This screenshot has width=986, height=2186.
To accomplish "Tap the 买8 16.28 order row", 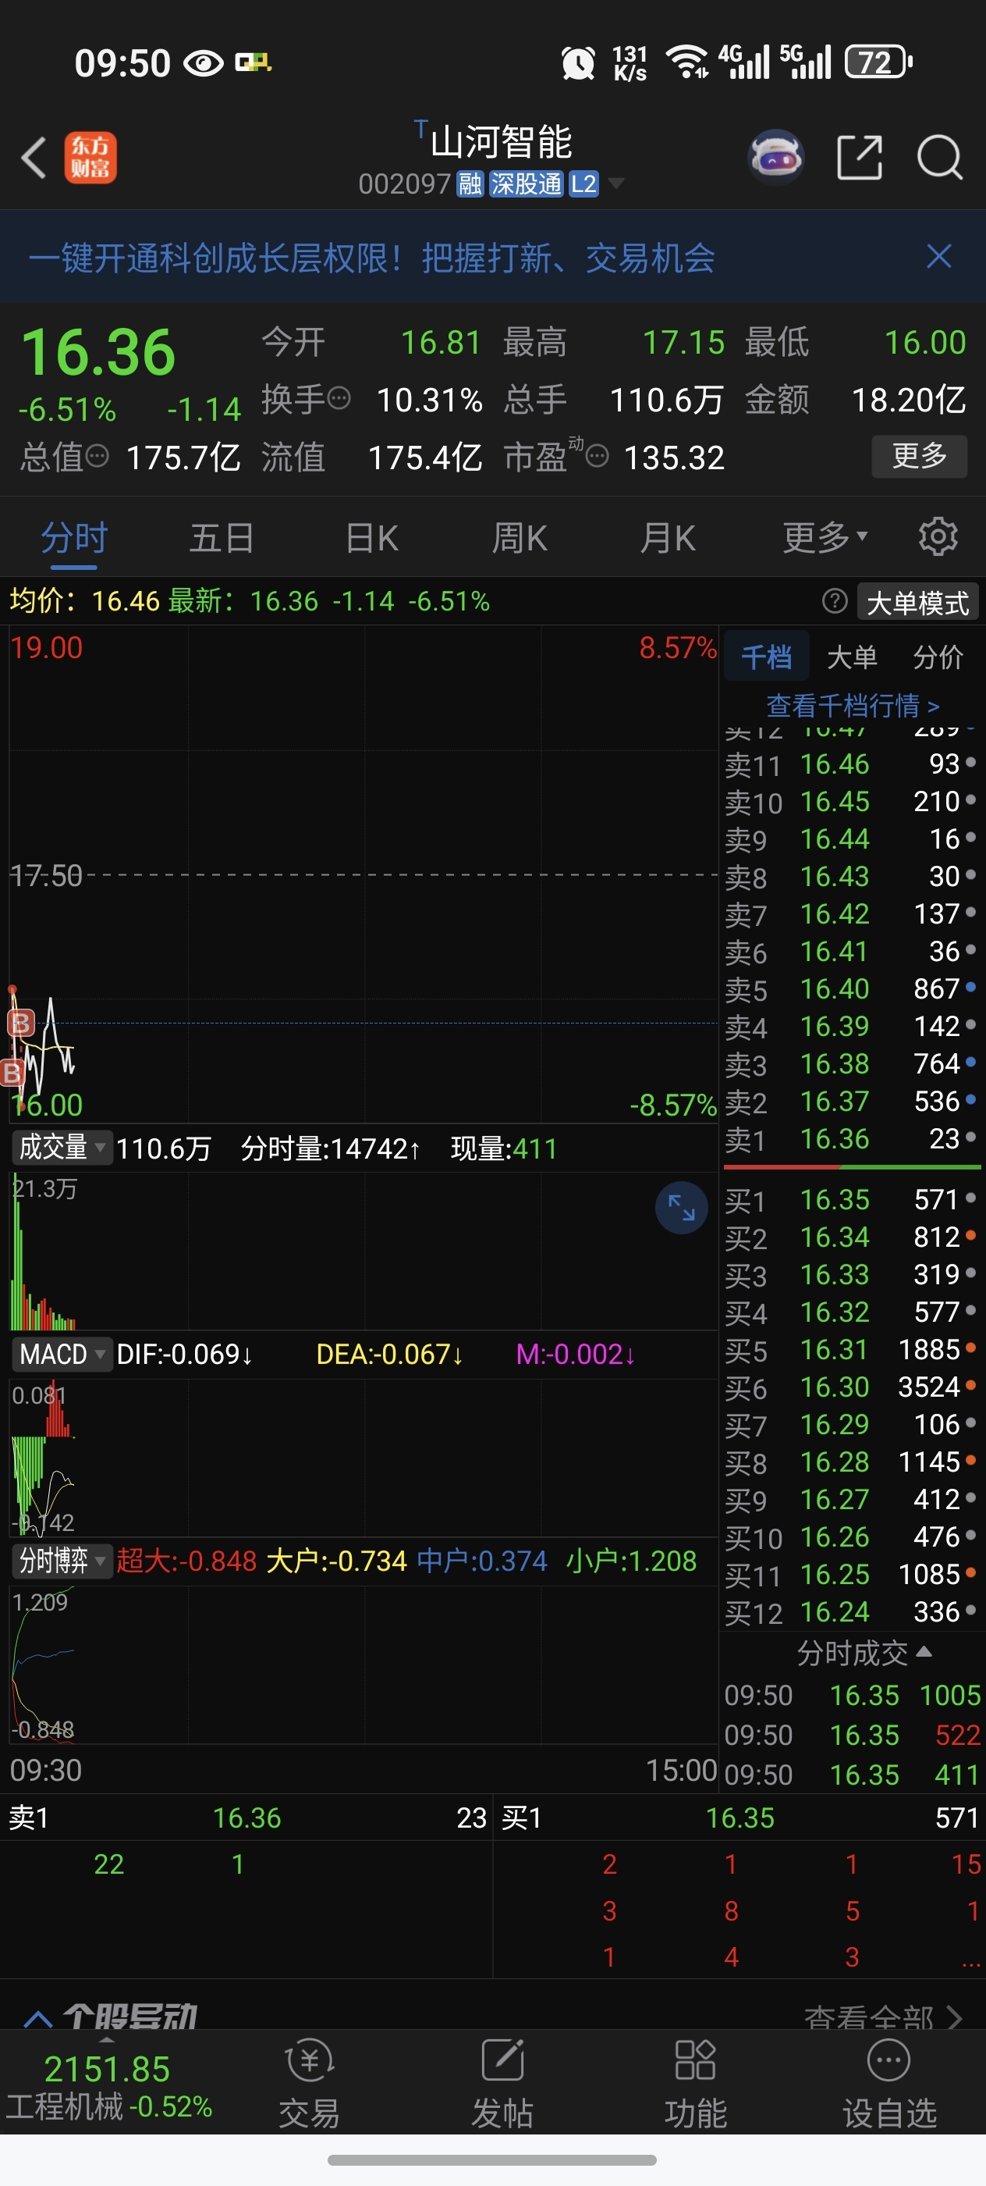I will tap(851, 1462).
